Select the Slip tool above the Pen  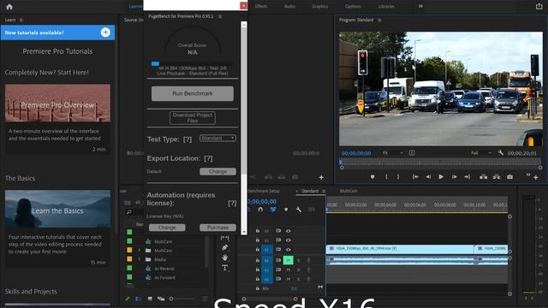(224, 238)
